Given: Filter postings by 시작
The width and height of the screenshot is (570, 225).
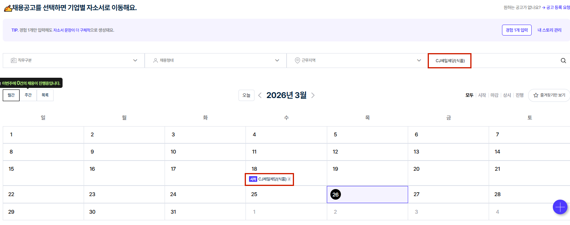Looking at the screenshot, I should tap(482, 95).
